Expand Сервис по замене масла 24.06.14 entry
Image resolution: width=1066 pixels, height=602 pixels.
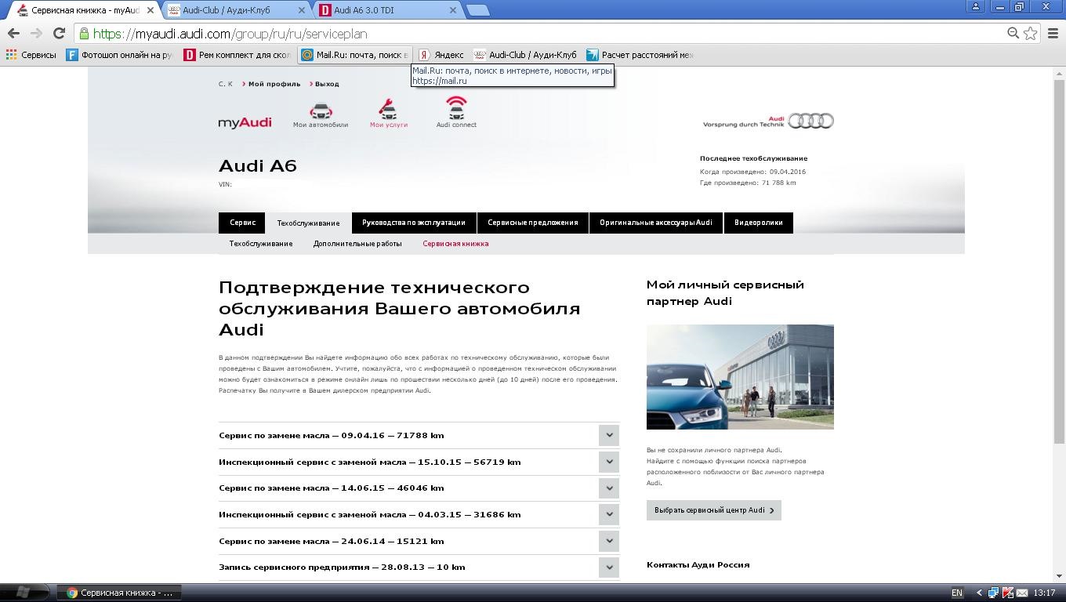(608, 541)
